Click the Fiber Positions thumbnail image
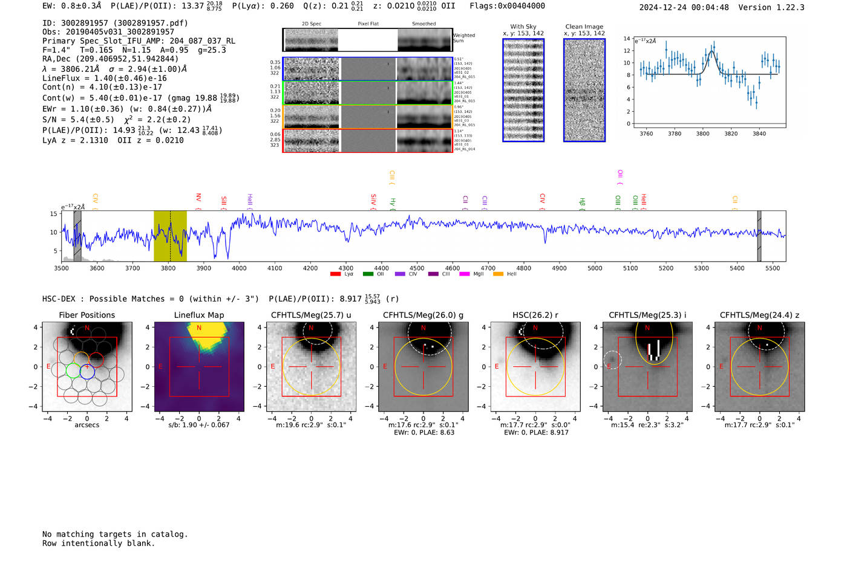Image resolution: width=847 pixels, height=576 pixels. click(x=87, y=367)
